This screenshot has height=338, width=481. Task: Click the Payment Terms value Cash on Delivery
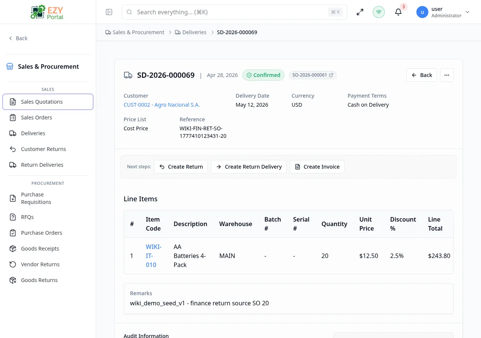pos(368,105)
